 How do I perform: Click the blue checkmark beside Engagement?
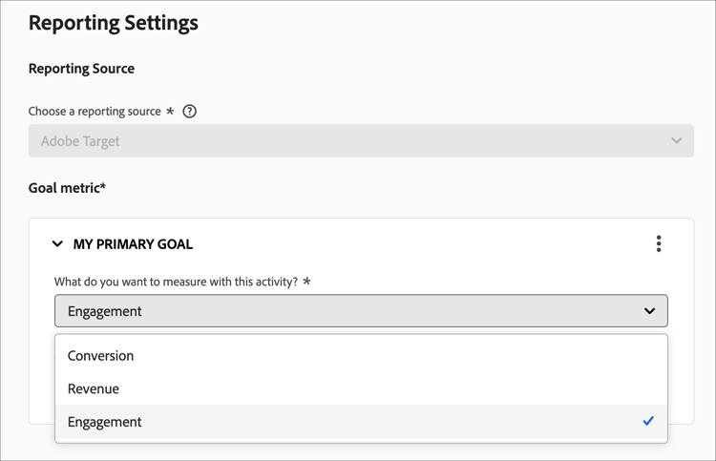point(648,421)
